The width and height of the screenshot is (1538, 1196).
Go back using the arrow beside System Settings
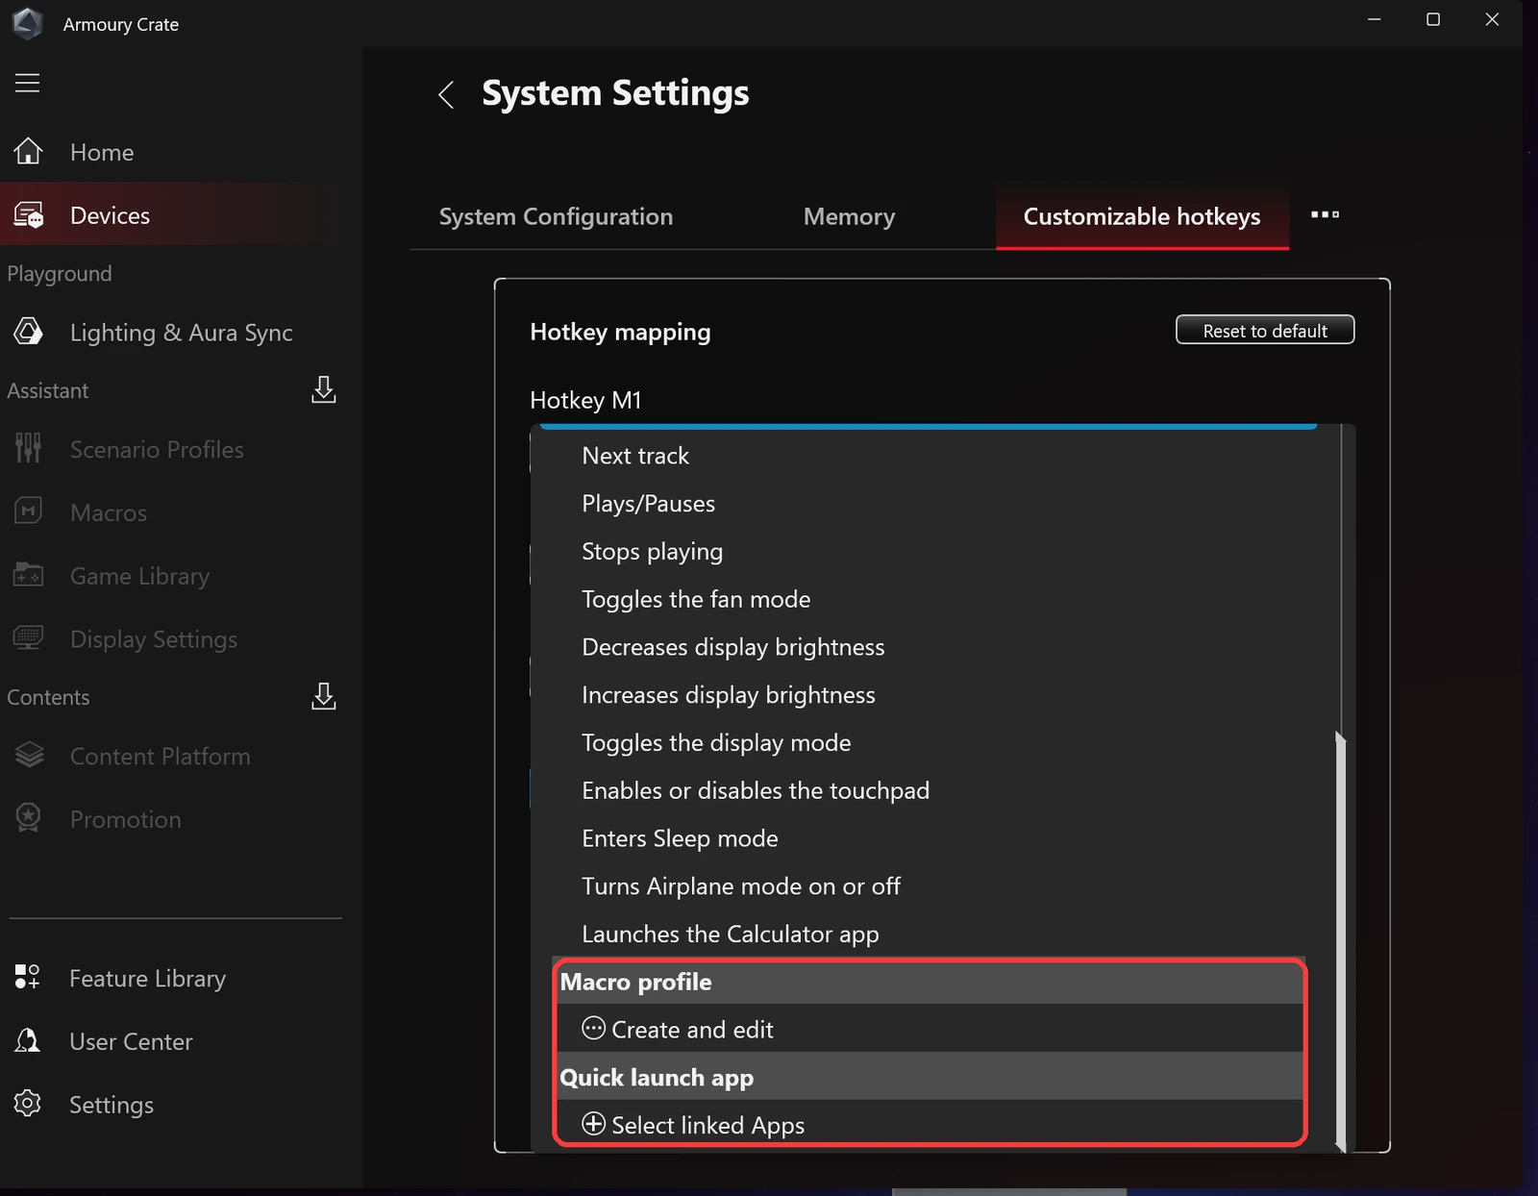point(446,94)
